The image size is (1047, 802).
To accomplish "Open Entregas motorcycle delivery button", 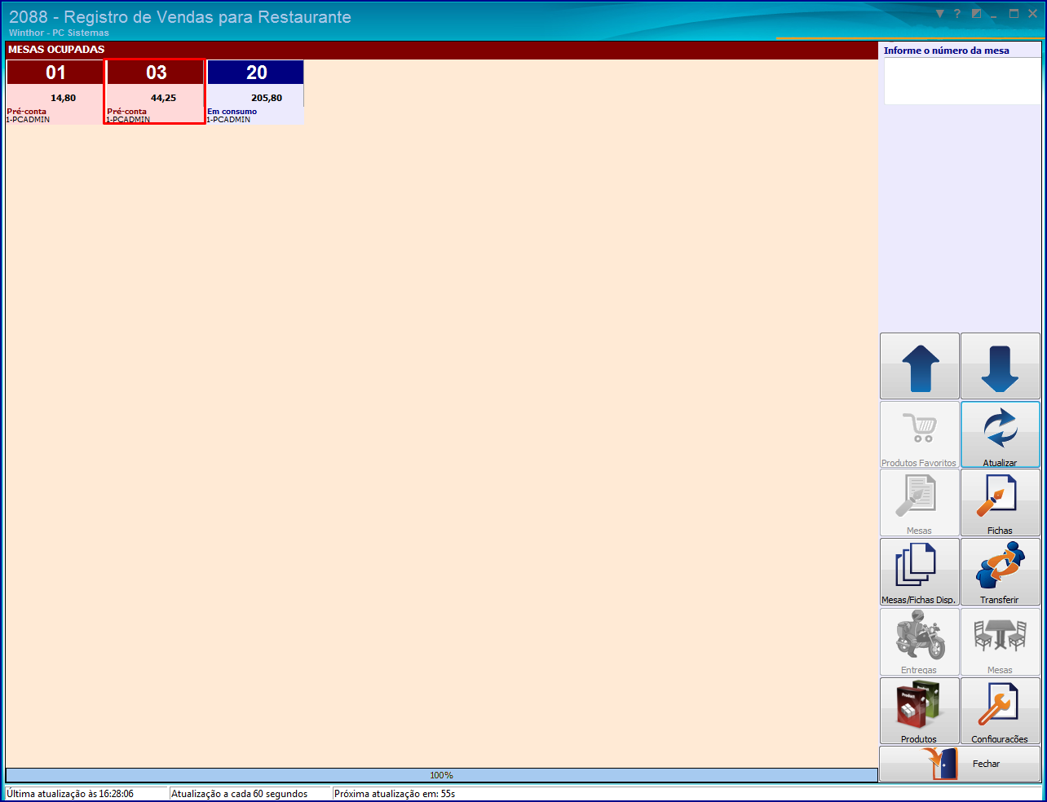I will pos(919,641).
